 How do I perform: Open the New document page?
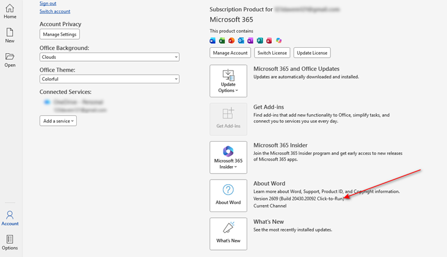click(10, 36)
